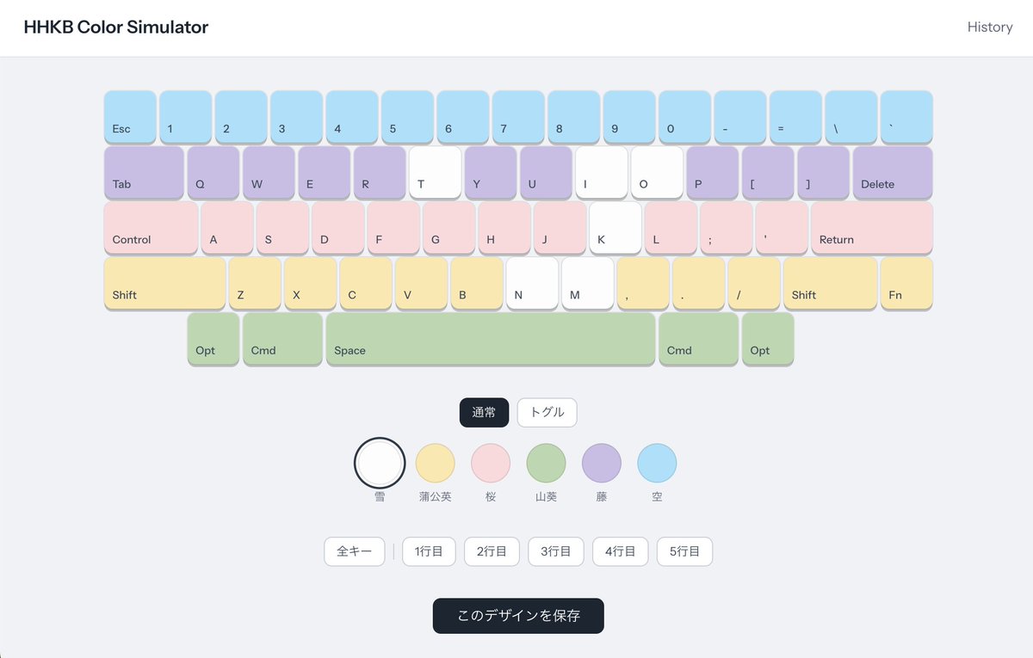The width and height of the screenshot is (1033, 658).
Task: Paint the right Shift key
Action: pos(831,283)
